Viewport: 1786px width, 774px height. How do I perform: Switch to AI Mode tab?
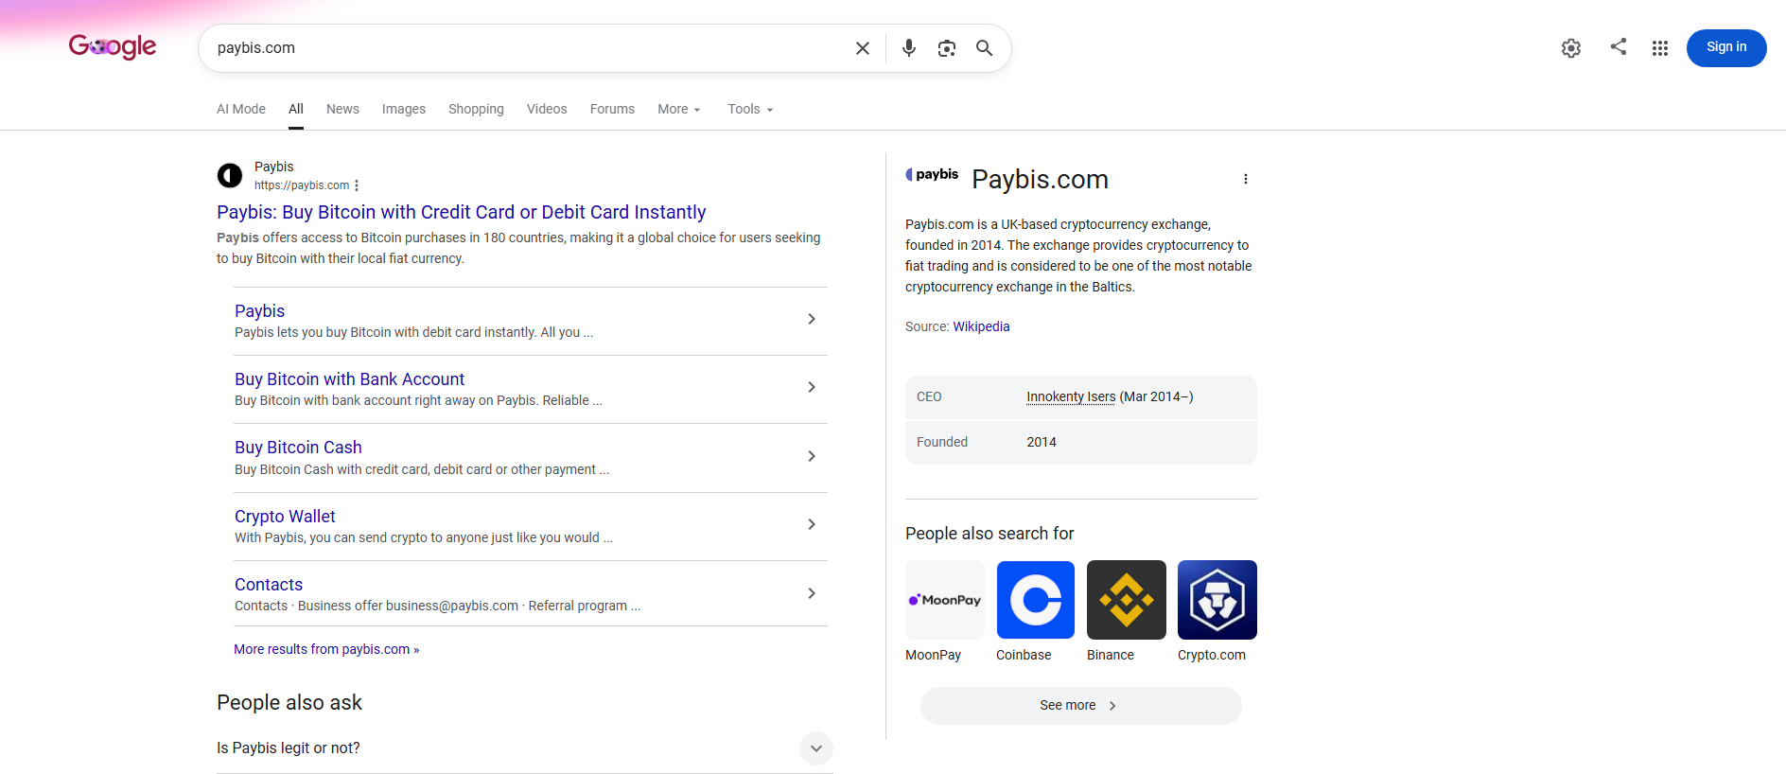(241, 109)
